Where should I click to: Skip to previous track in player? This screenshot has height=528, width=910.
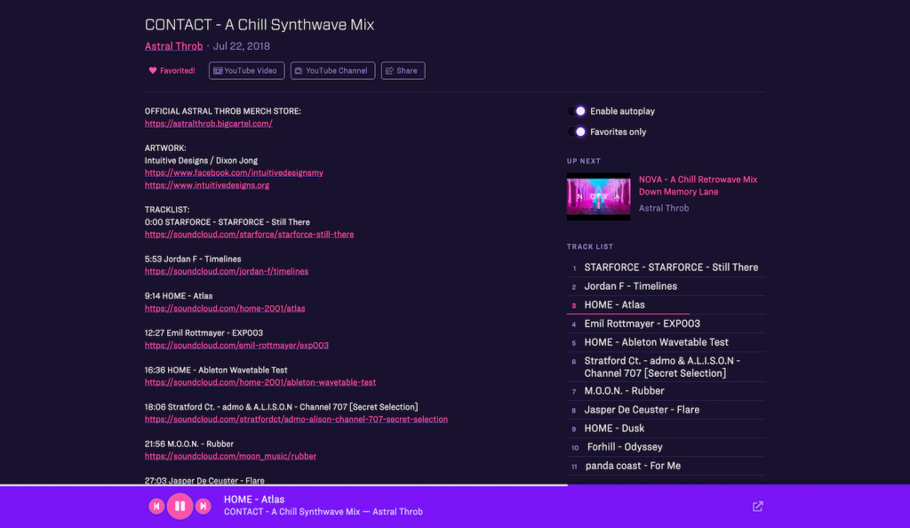pos(156,506)
